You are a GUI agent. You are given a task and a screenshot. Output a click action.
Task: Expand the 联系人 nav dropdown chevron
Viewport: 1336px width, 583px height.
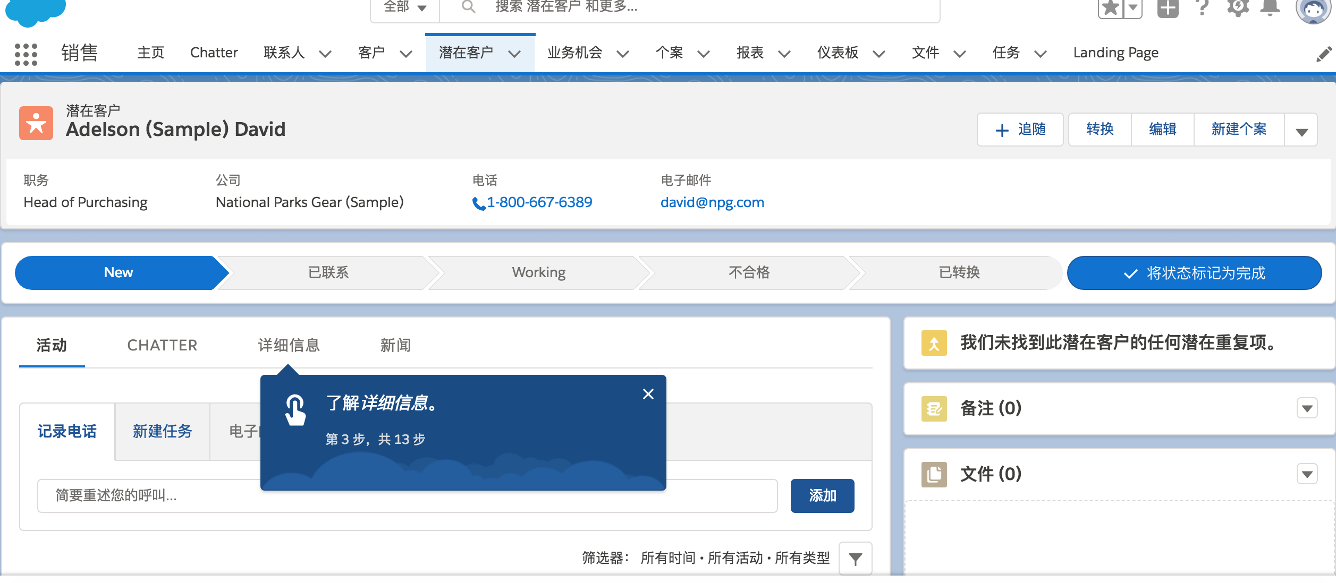click(325, 54)
